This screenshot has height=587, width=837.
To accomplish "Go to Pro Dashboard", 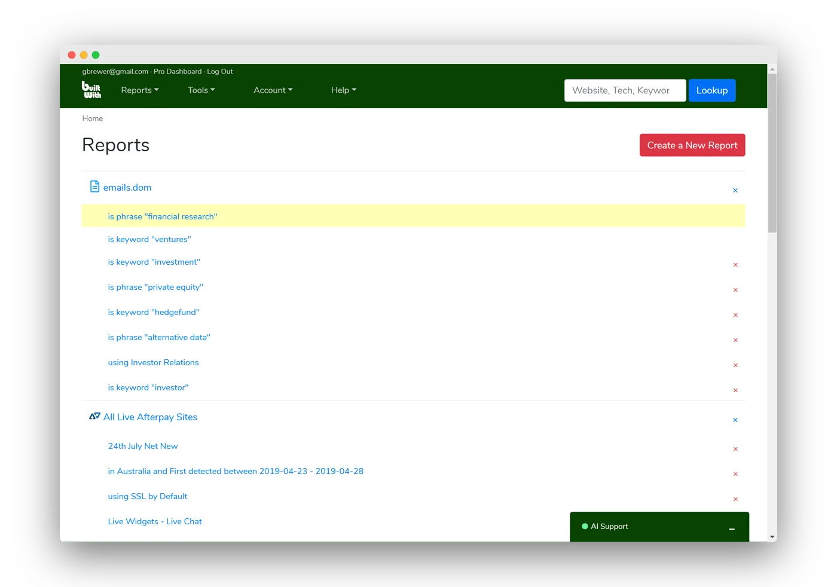I will [x=178, y=71].
